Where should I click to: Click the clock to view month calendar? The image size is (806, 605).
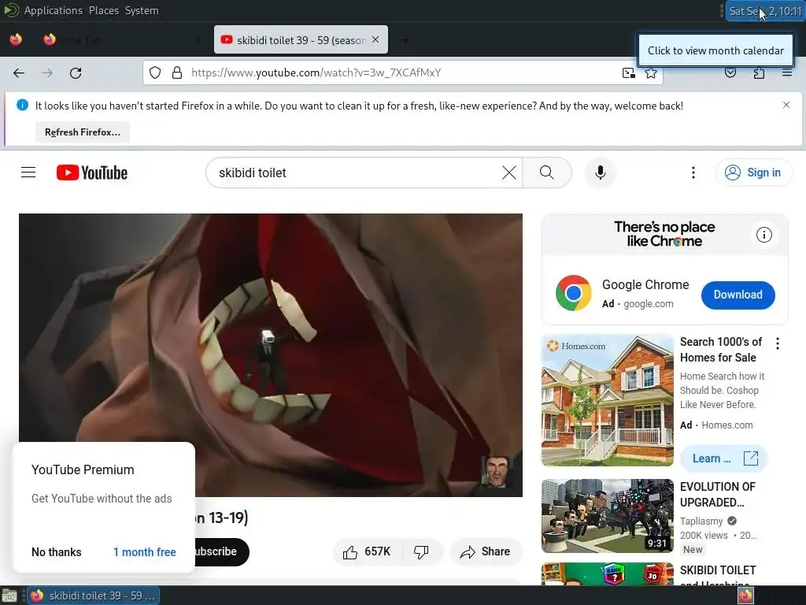765,11
